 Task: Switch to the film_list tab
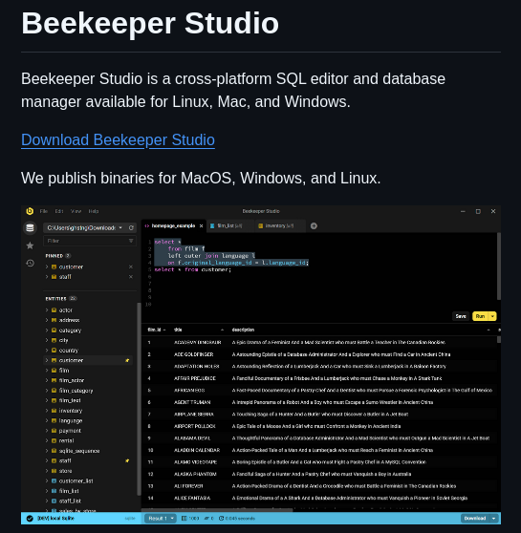click(229, 225)
